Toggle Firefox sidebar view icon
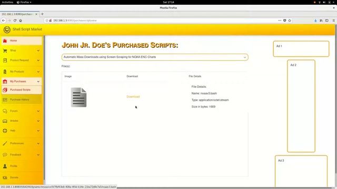This screenshot has height=189, width=337. pos(326,20)
